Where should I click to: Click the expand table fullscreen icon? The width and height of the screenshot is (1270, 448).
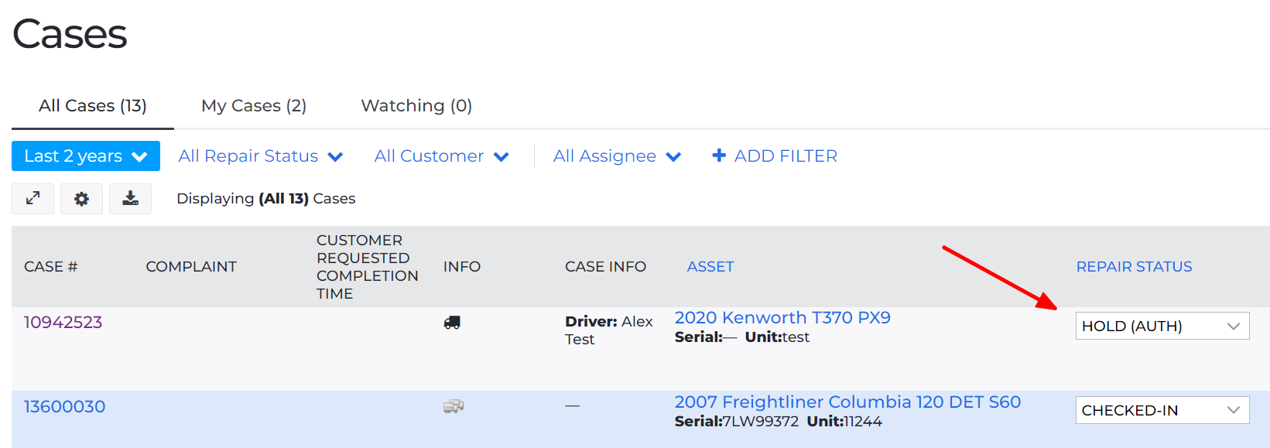coord(33,199)
